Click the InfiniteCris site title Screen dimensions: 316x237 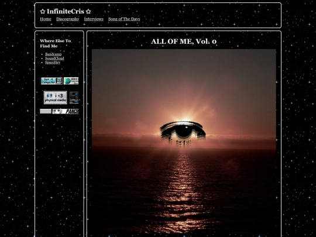click(66, 12)
